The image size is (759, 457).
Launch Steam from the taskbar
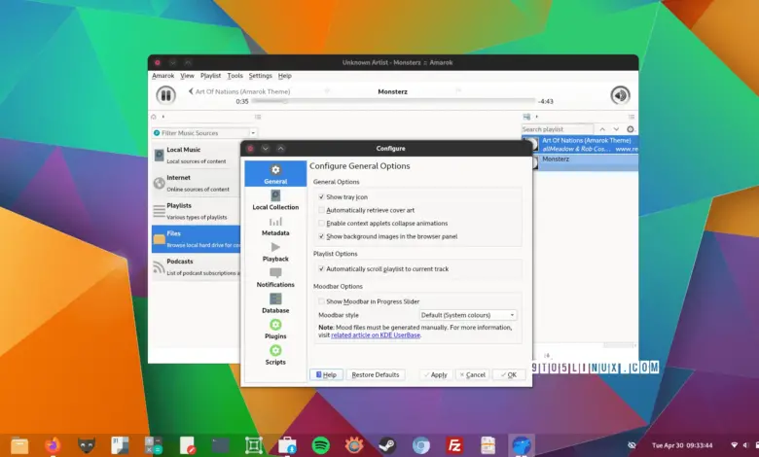click(387, 445)
